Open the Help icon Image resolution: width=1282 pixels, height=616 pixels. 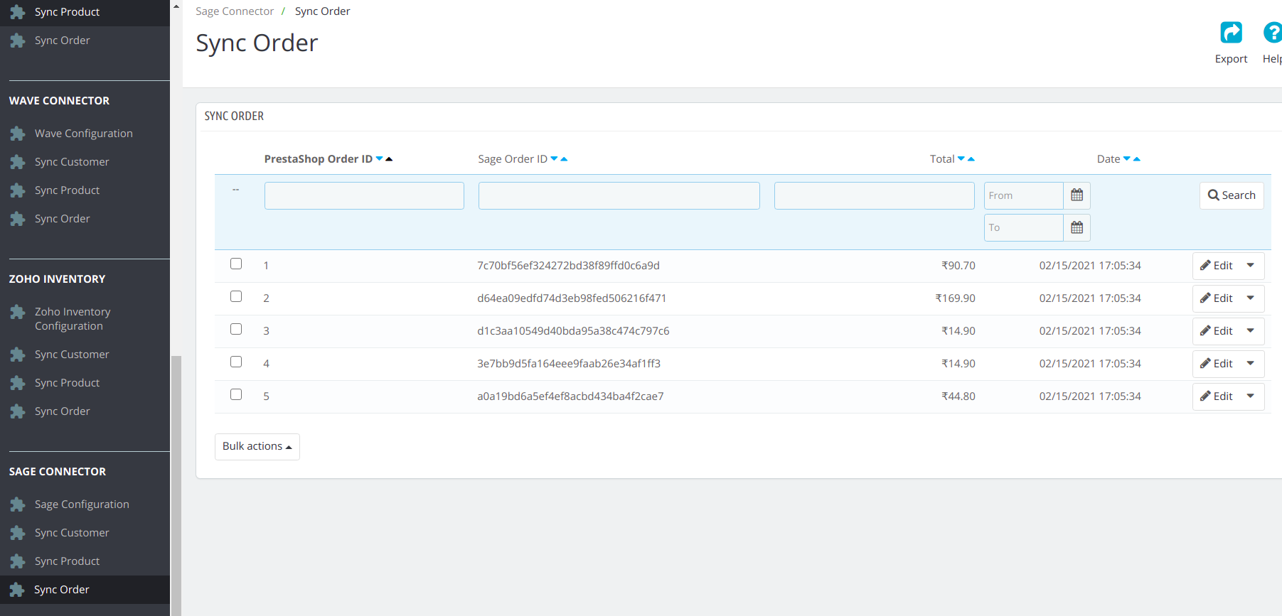(x=1272, y=33)
